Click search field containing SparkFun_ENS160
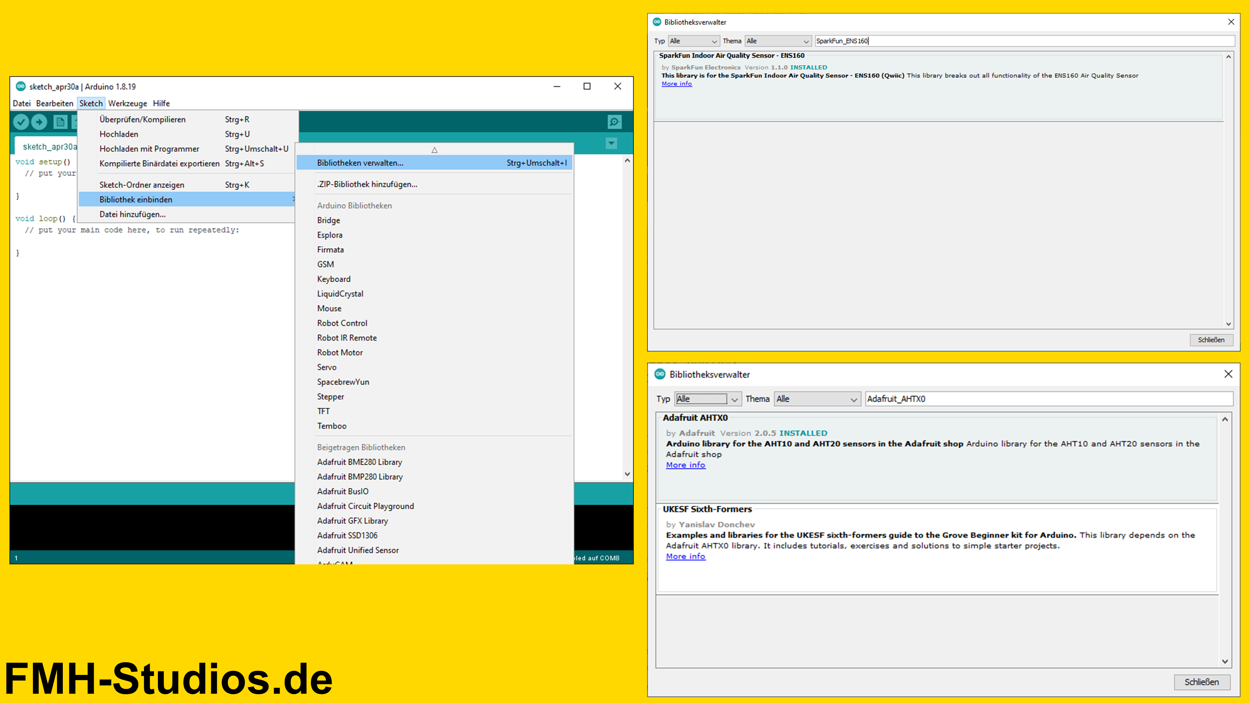1250x703 pixels. click(x=1025, y=41)
